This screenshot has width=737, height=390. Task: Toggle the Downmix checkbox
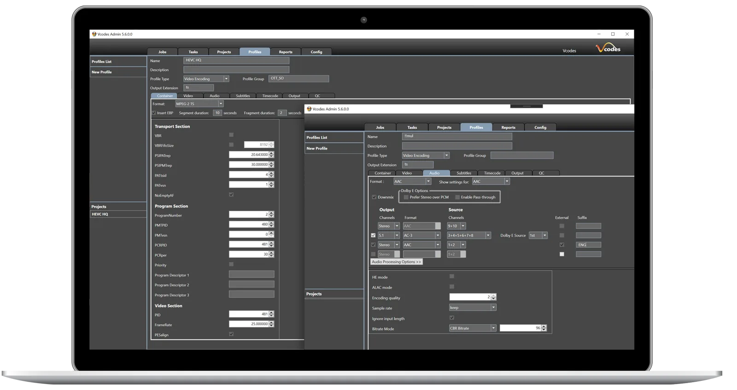click(x=374, y=197)
